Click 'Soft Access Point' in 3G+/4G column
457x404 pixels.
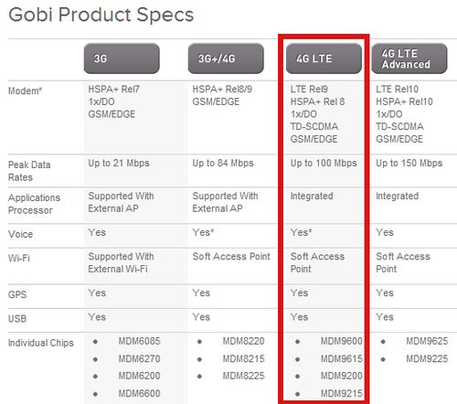231,257
